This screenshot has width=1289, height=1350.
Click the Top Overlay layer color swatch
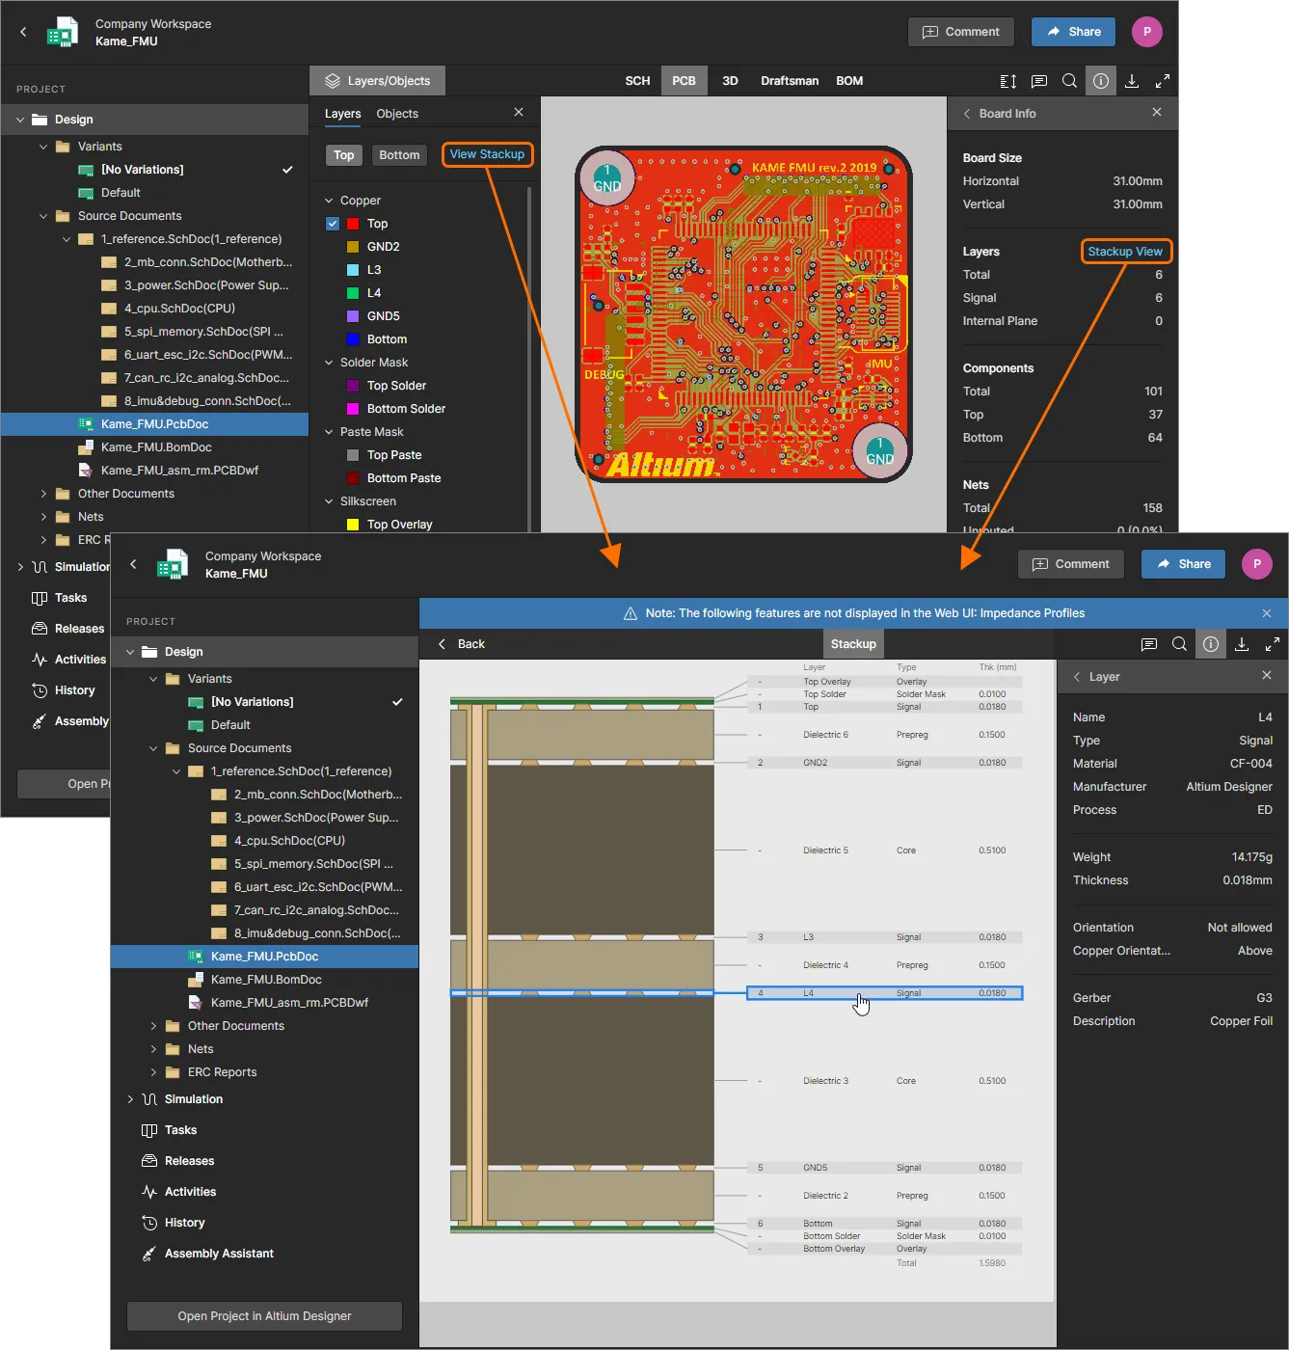[353, 525]
